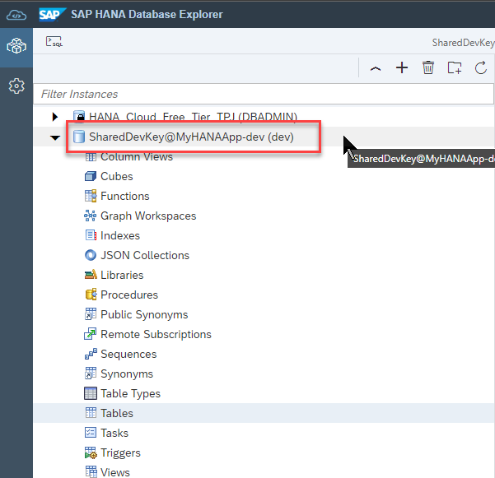Select the Cubes label
495x478 pixels.
(116, 176)
